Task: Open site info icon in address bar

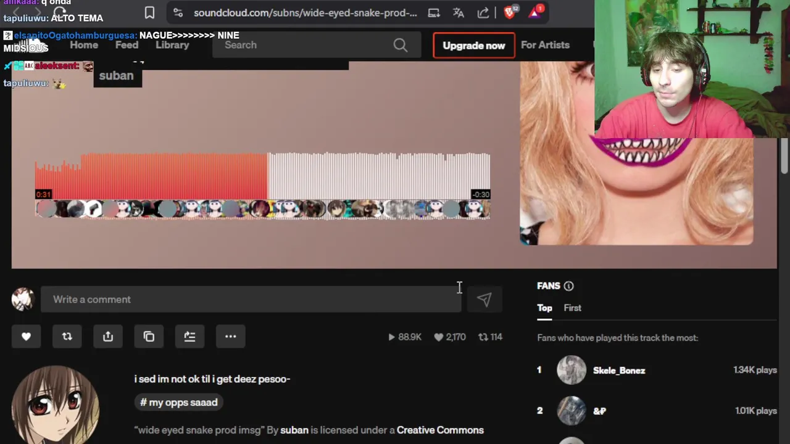Action: coord(178,12)
